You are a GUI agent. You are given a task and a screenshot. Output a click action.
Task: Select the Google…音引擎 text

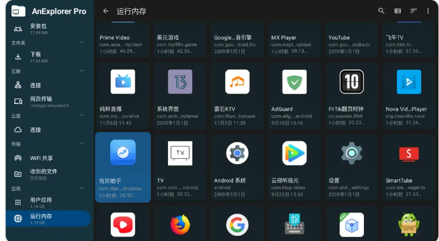coord(233,38)
